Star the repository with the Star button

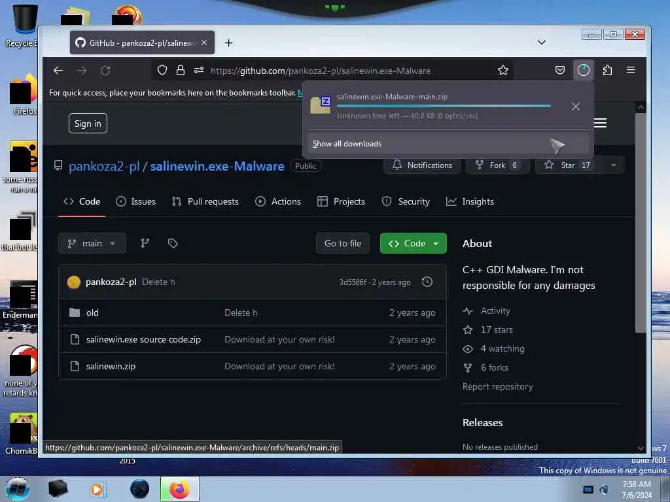pyautogui.click(x=569, y=165)
